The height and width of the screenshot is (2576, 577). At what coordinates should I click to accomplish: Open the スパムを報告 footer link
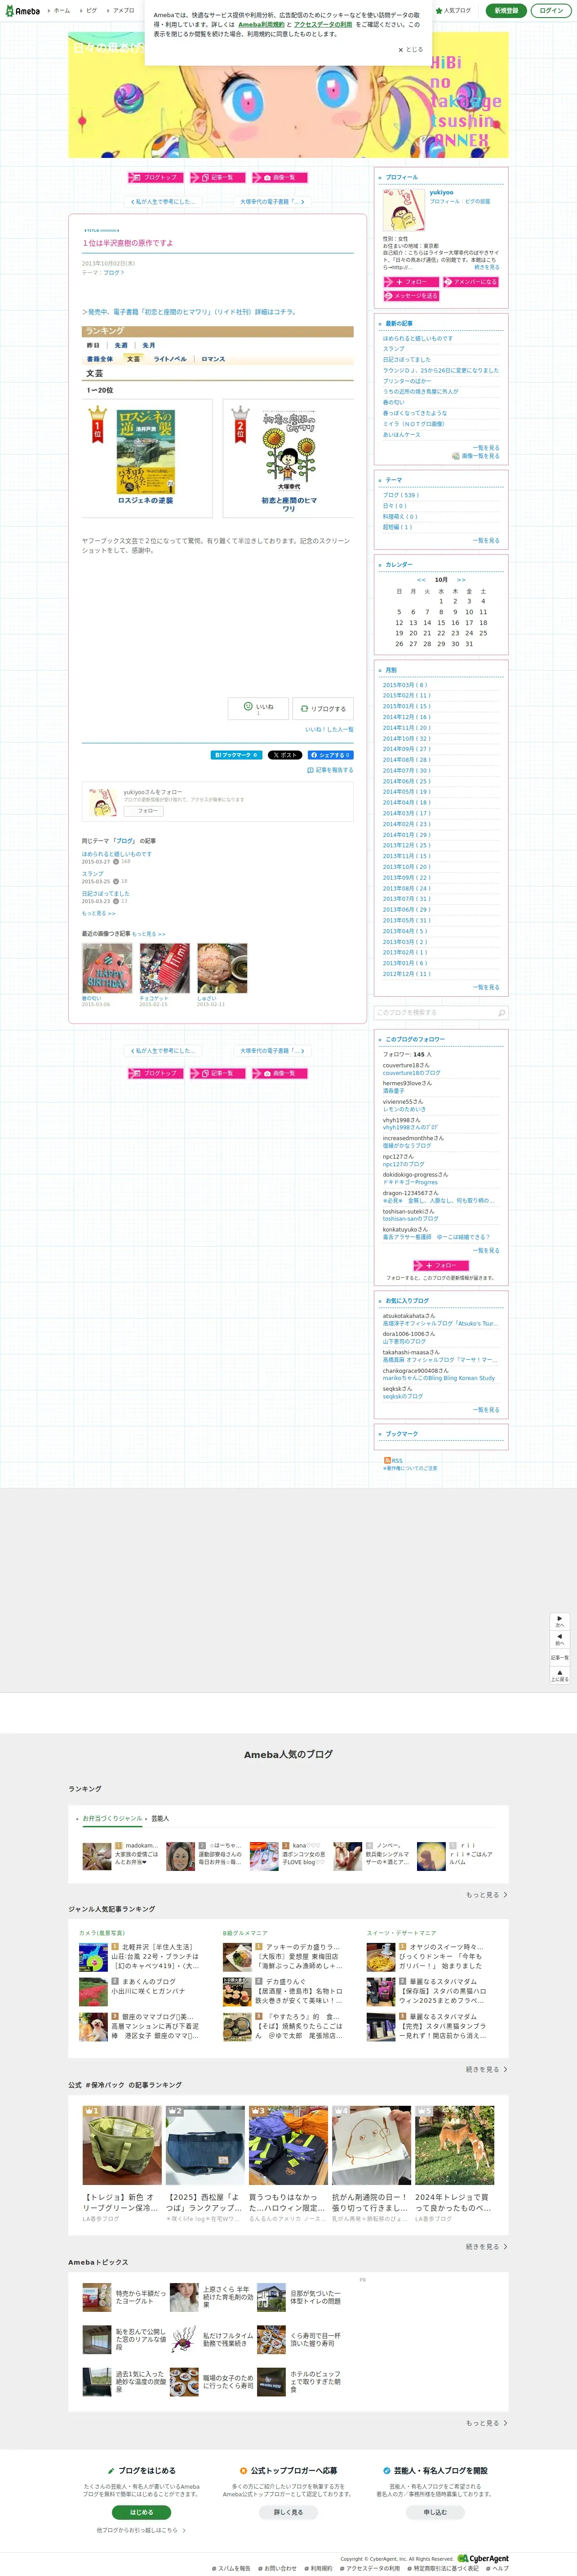[x=231, y=2568]
